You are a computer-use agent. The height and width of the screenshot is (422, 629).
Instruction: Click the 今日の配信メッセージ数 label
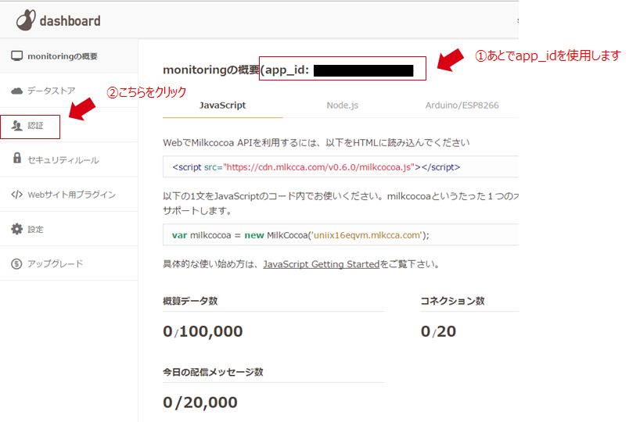tap(213, 372)
